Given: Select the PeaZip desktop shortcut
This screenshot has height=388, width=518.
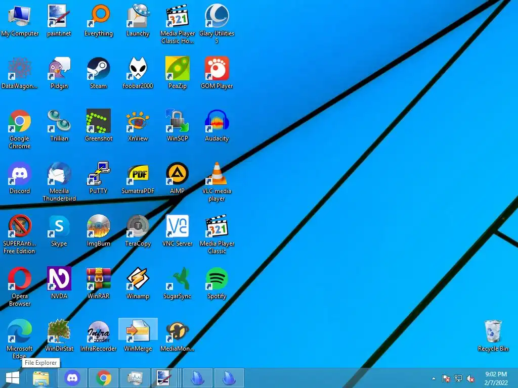Looking at the screenshot, I should pyautogui.click(x=178, y=73).
